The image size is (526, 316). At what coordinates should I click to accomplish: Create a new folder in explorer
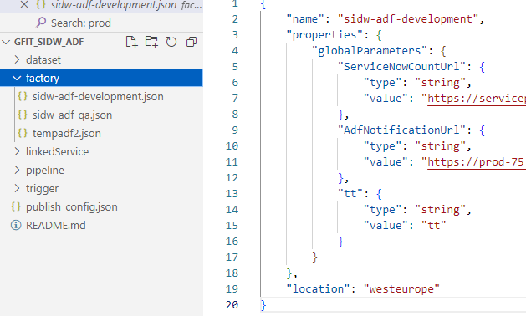point(151,42)
